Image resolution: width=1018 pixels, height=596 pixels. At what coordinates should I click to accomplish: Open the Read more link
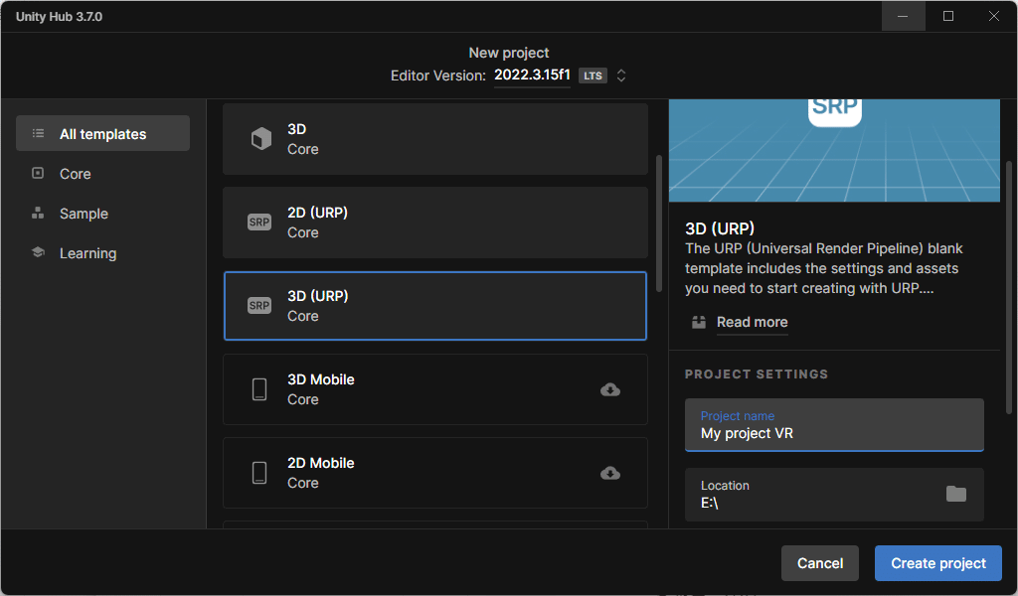[x=752, y=322]
